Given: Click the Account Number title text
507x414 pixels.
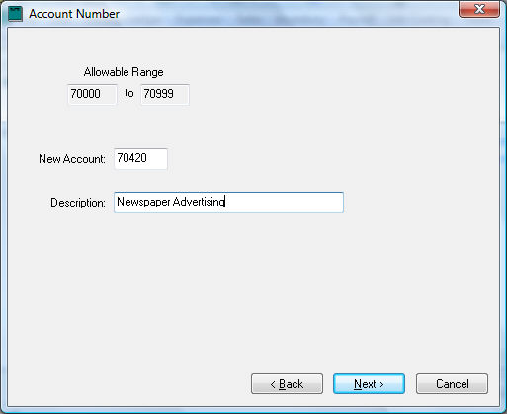Looking at the screenshot, I should pyautogui.click(x=74, y=14).
